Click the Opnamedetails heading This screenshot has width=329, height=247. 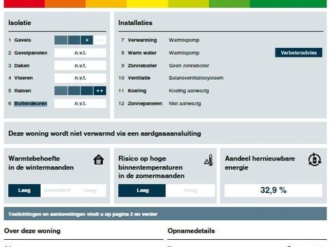click(191, 231)
